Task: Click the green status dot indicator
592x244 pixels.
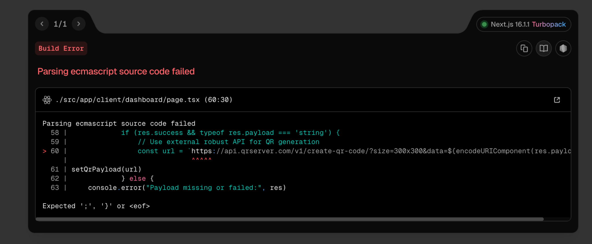Action: pyautogui.click(x=484, y=25)
